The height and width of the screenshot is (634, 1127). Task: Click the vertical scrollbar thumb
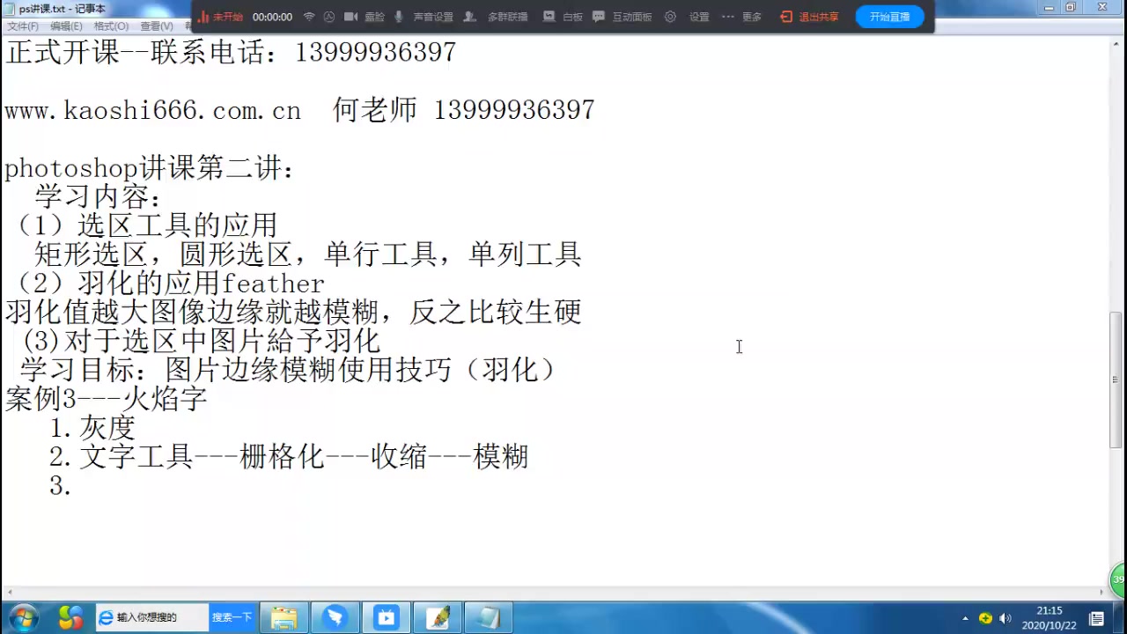click(x=1116, y=380)
